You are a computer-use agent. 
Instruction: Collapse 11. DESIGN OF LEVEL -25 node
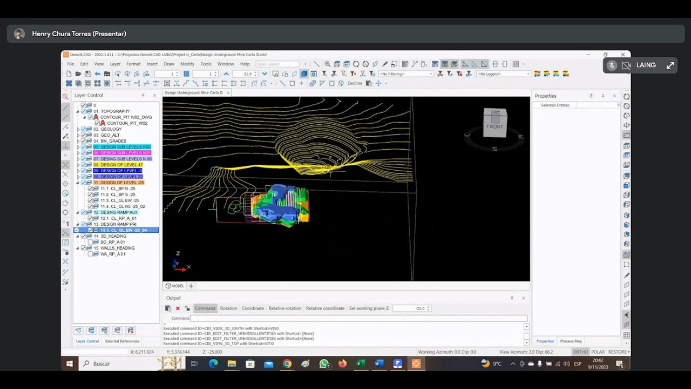coord(78,183)
